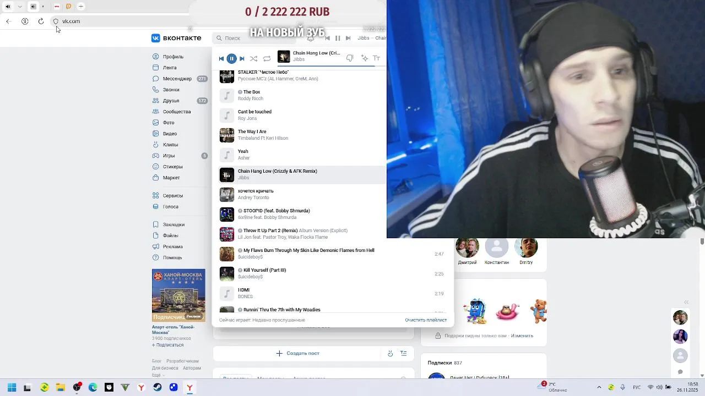705x396 pixels.
Task: Open Фото section
Action: click(x=169, y=123)
